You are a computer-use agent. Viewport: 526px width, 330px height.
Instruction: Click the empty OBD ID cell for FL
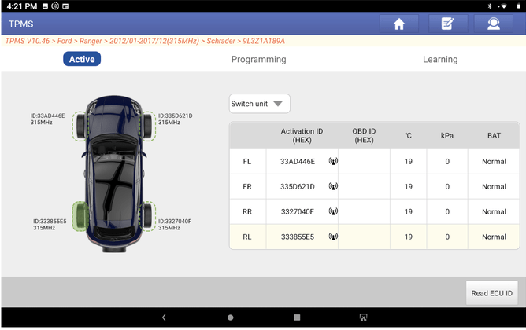tap(364, 161)
